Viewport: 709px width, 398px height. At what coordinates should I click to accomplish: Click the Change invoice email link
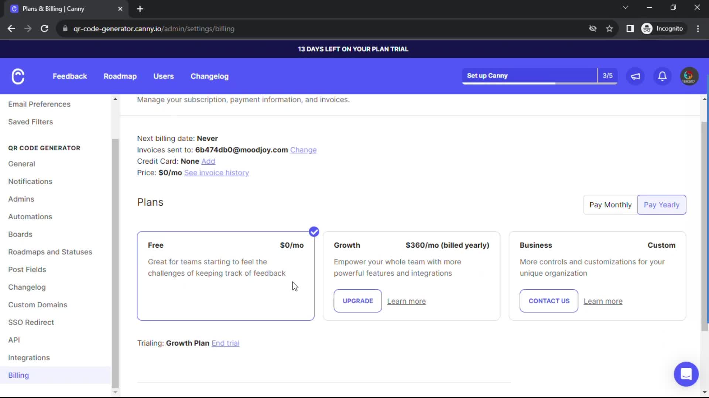pyautogui.click(x=304, y=150)
